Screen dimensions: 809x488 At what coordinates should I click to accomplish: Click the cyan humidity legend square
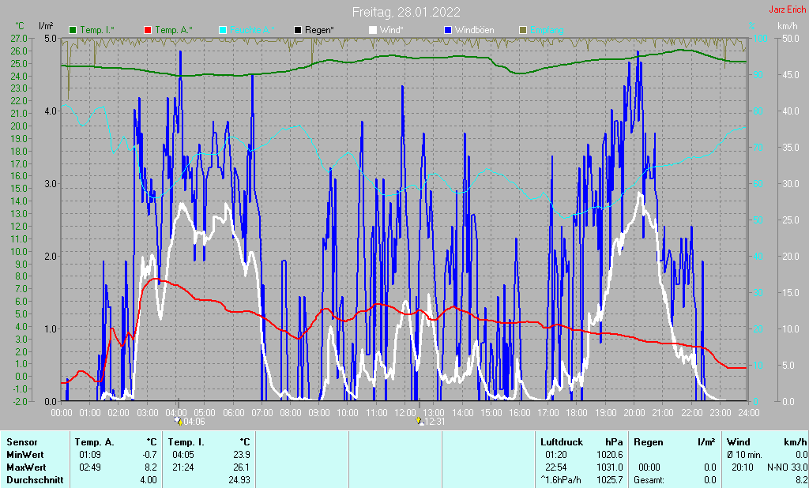pos(223,30)
